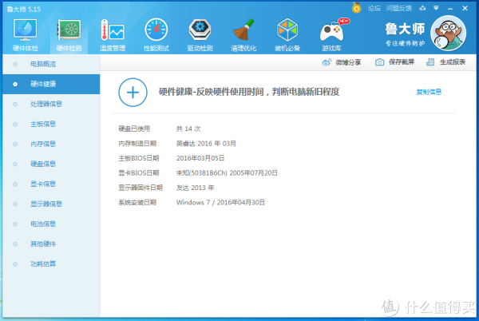Open 显示器信息 in the sidebar
This screenshot has height=321, width=479.
click(51, 204)
